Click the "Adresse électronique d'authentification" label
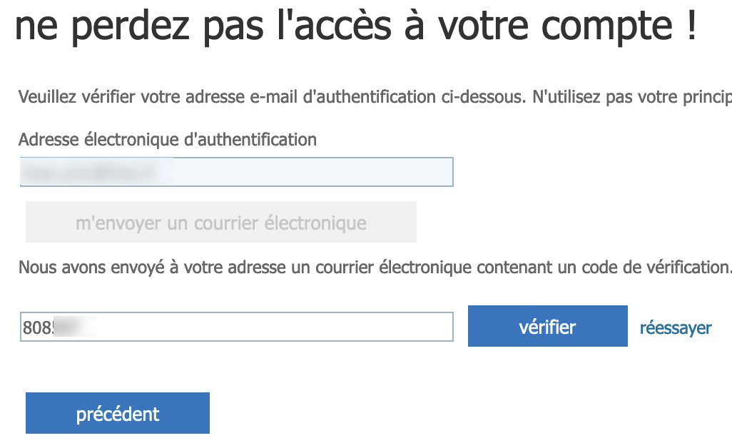Screen dimensions: 732x448 (x=168, y=139)
